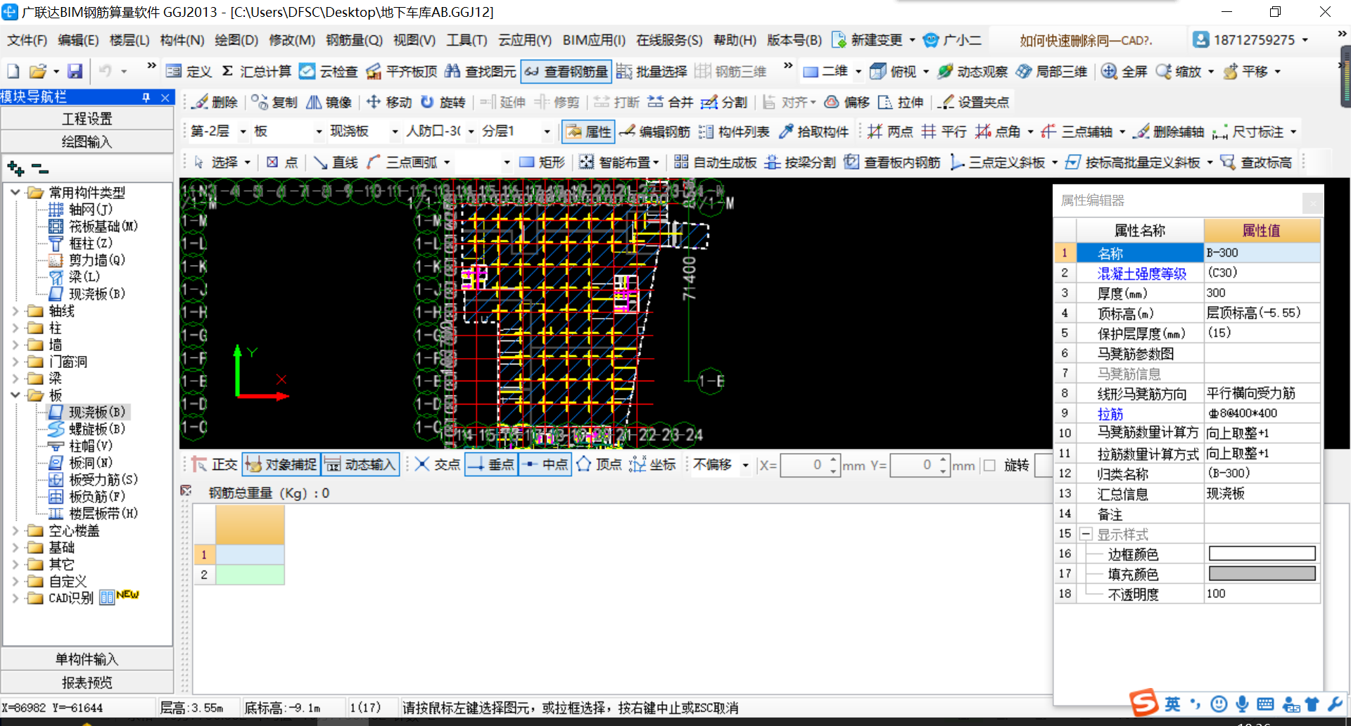Collapse the 常用构件类型 tree node

(x=15, y=192)
